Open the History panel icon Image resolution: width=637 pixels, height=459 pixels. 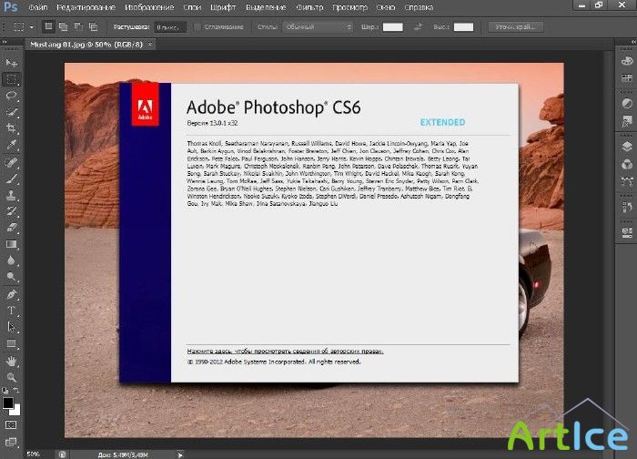tap(627, 207)
